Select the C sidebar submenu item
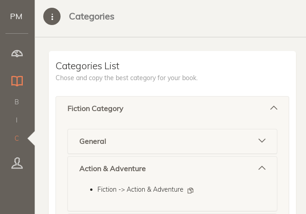Viewport: 306px width, 214px height. pyautogui.click(x=17, y=138)
